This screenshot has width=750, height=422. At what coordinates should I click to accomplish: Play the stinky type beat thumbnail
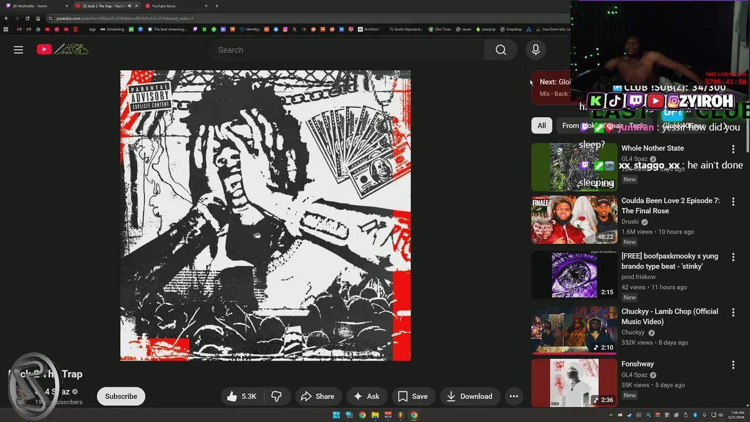click(x=574, y=275)
